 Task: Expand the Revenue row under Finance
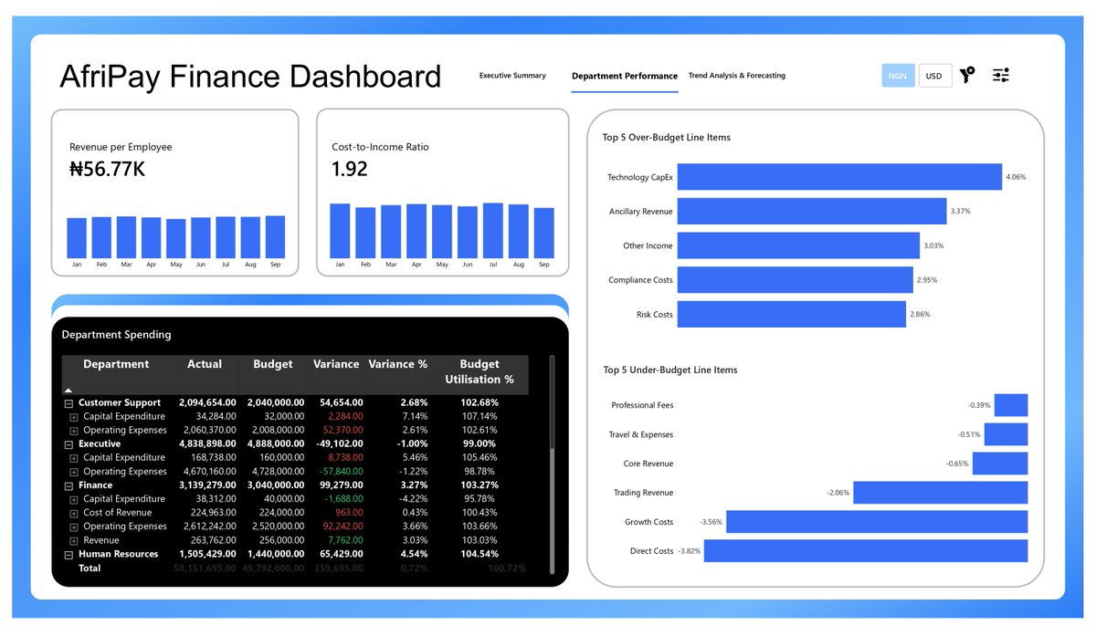74,540
